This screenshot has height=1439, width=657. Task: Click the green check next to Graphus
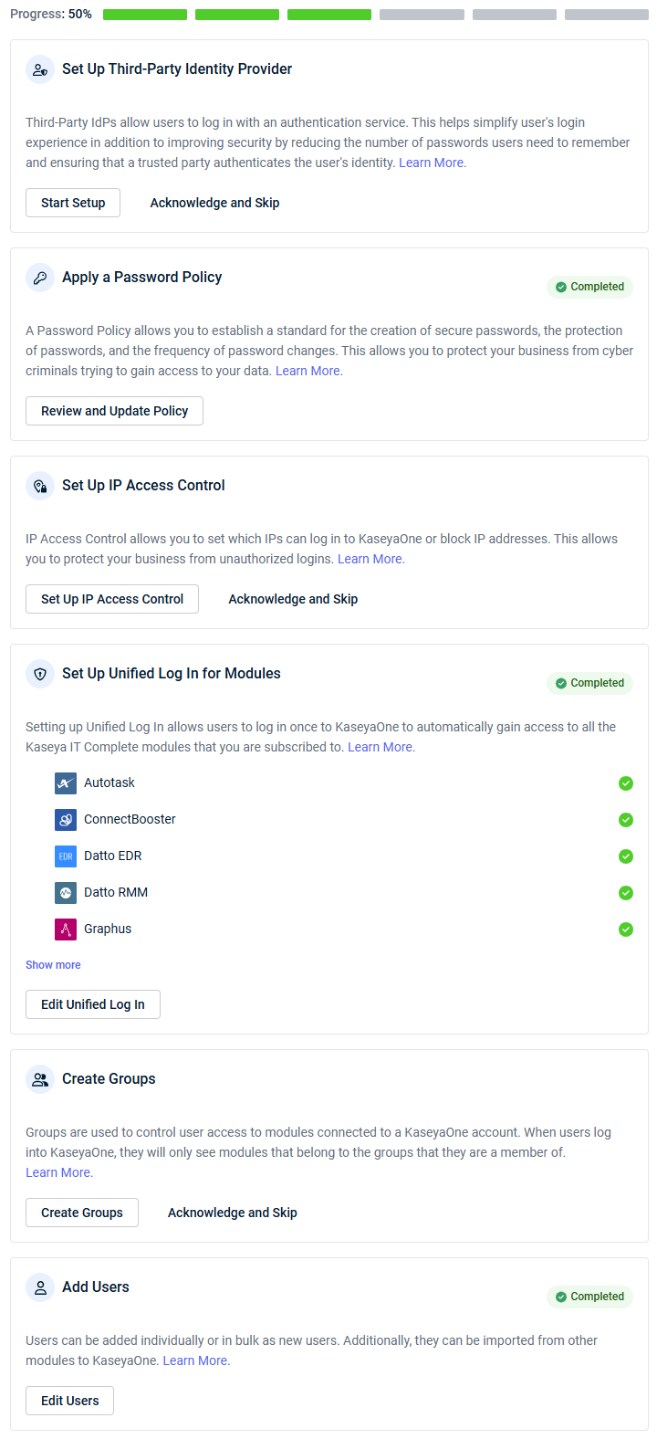pyautogui.click(x=626, y=930)
